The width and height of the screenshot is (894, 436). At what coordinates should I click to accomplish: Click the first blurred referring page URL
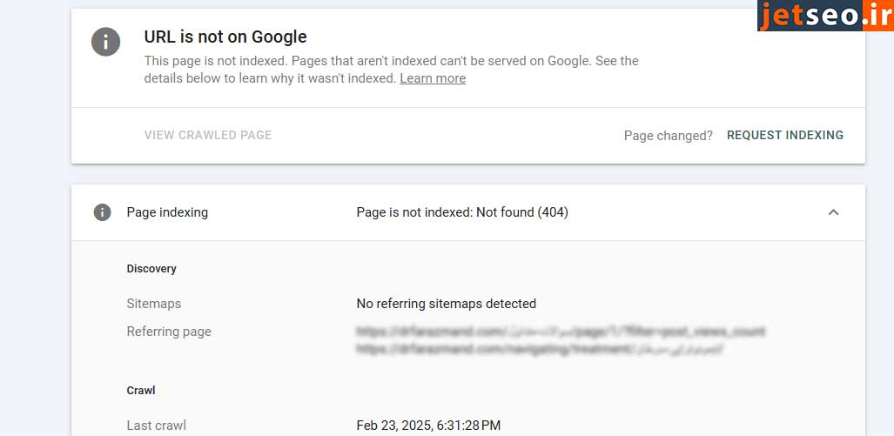click(x=561, y=332)
